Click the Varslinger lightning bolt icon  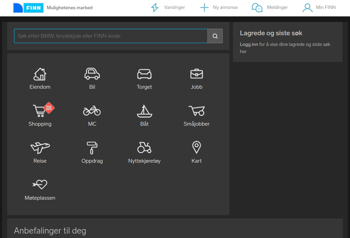(x=155, y=8)
